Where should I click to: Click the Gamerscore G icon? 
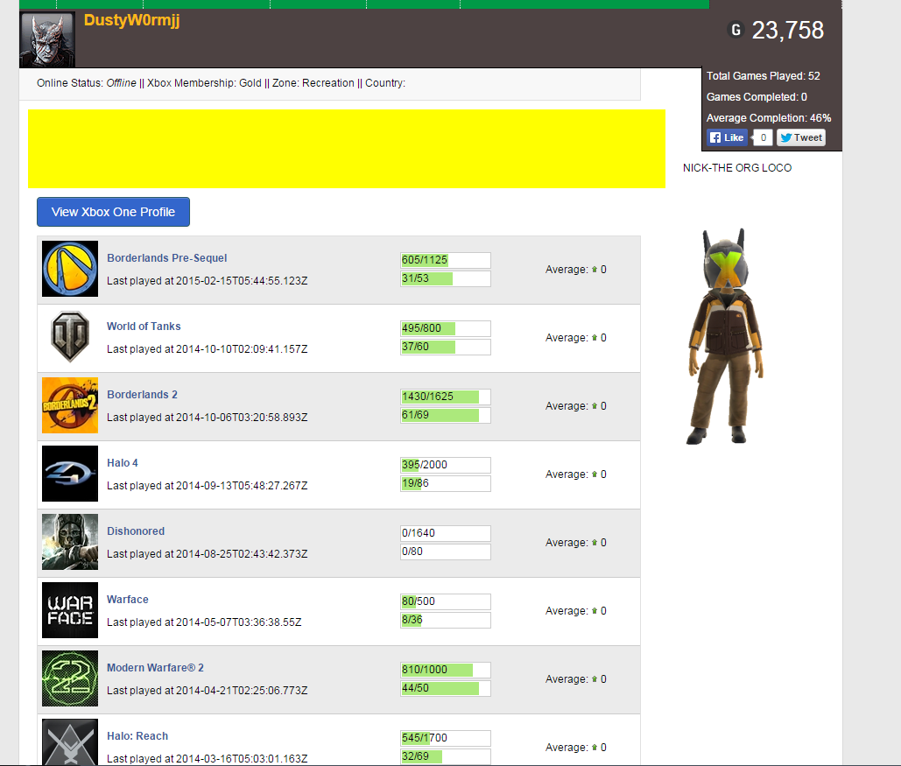pos(736,29)
